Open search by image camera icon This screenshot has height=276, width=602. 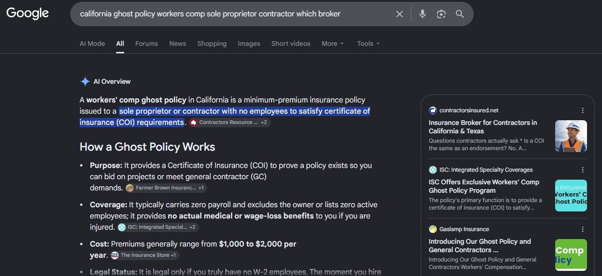pyautogui.click(x=441, y=14)
